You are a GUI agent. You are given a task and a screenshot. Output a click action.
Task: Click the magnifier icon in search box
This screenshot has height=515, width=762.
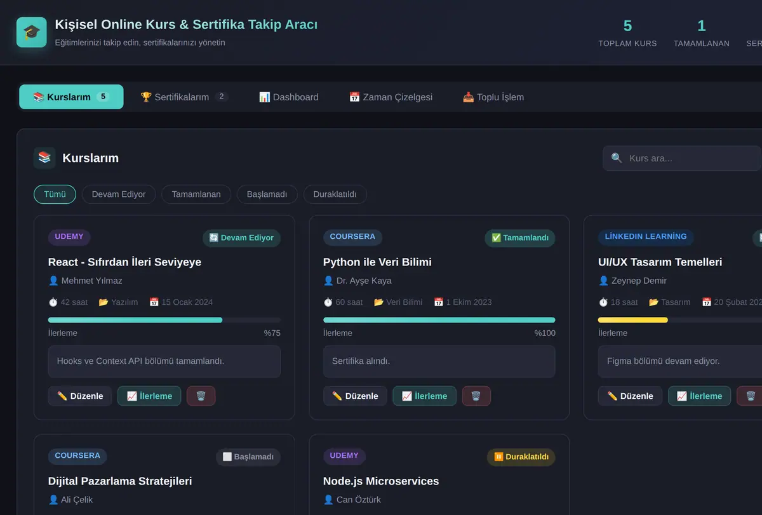click(617, 158)
